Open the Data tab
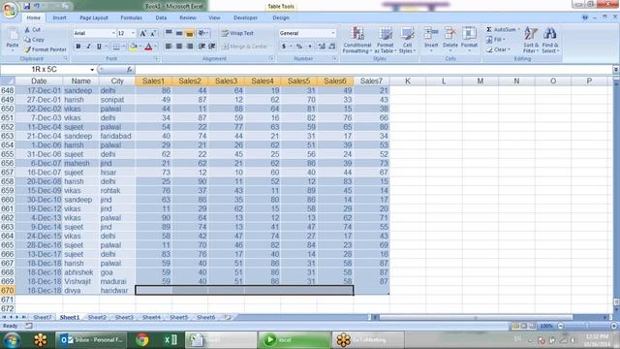The height and width of the screenshot is (349, 620). (x=161, y=17)
